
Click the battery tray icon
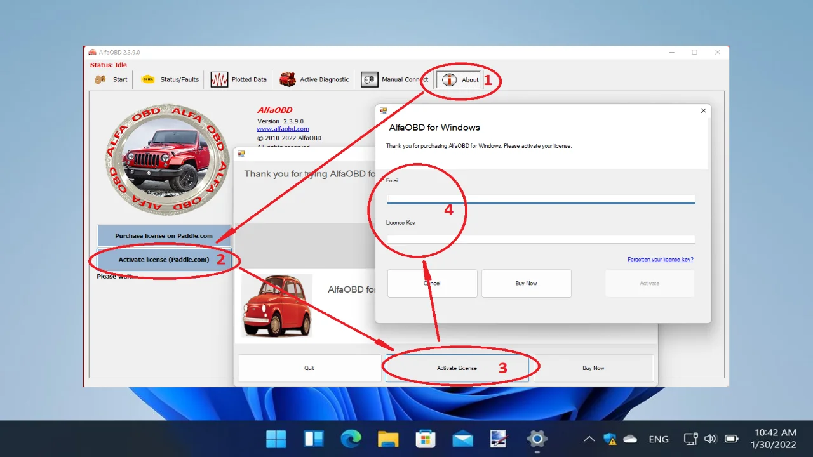coord(732,439)
